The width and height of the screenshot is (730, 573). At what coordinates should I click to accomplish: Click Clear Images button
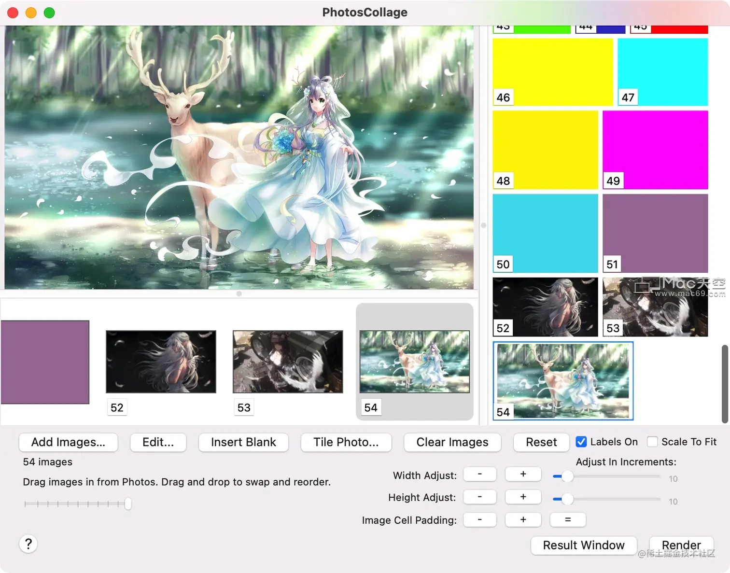(x=452, y=442)
